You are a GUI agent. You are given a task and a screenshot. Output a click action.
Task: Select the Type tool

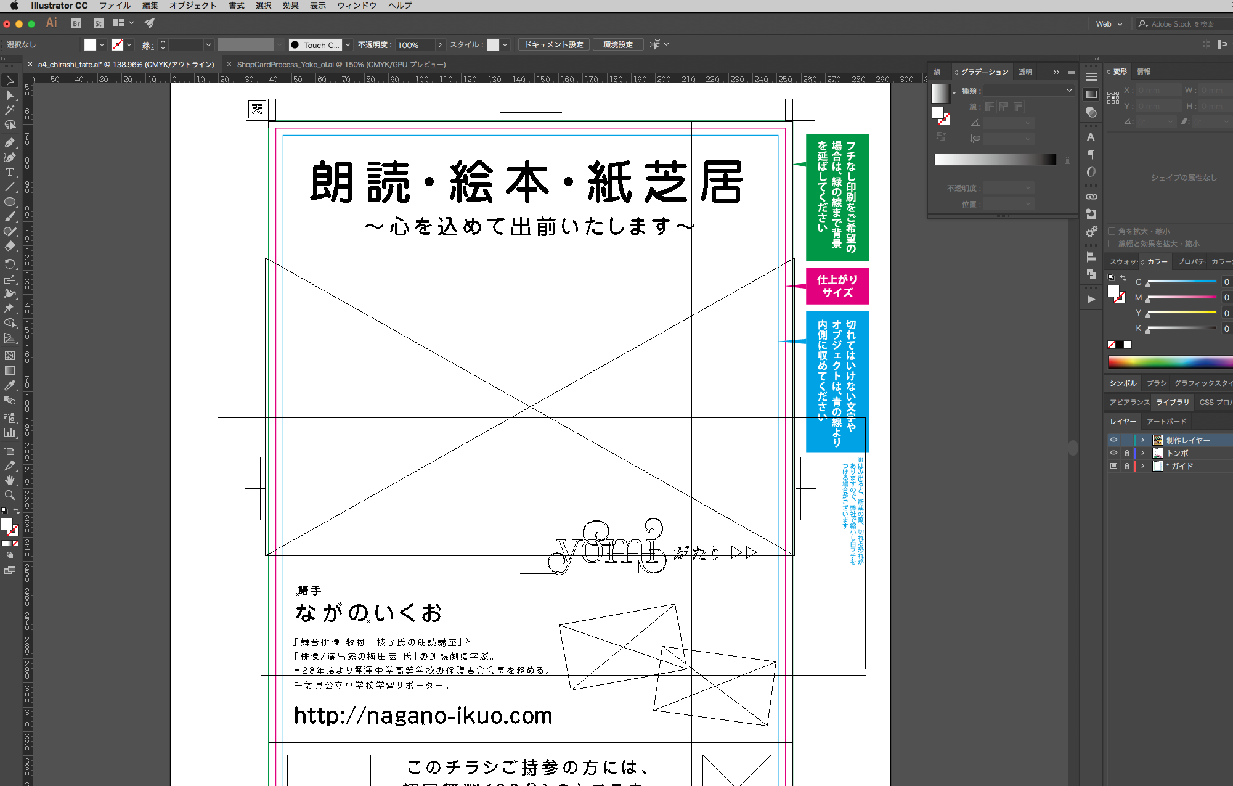10,173
